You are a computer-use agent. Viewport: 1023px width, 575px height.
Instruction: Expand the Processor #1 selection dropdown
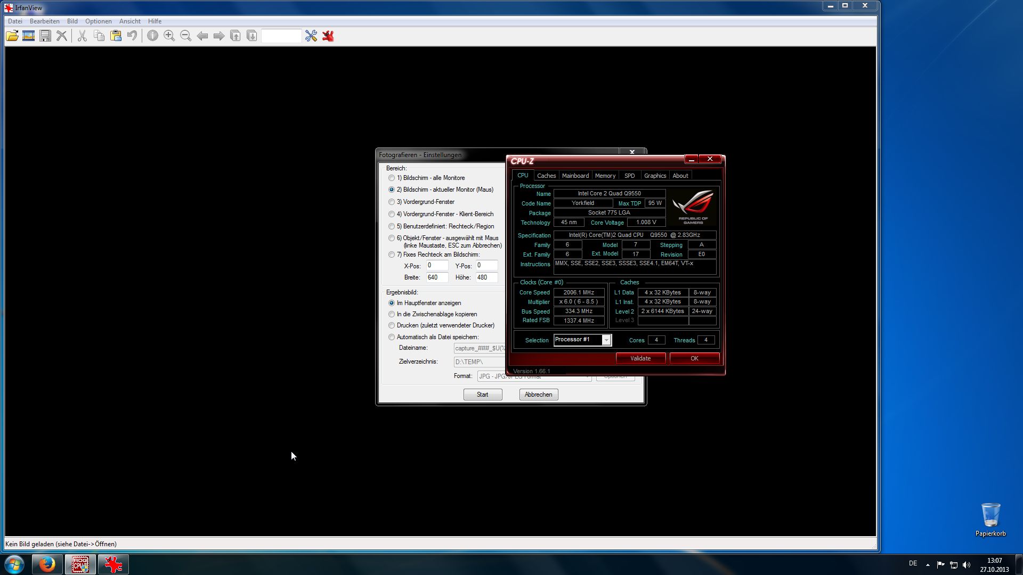606,340
